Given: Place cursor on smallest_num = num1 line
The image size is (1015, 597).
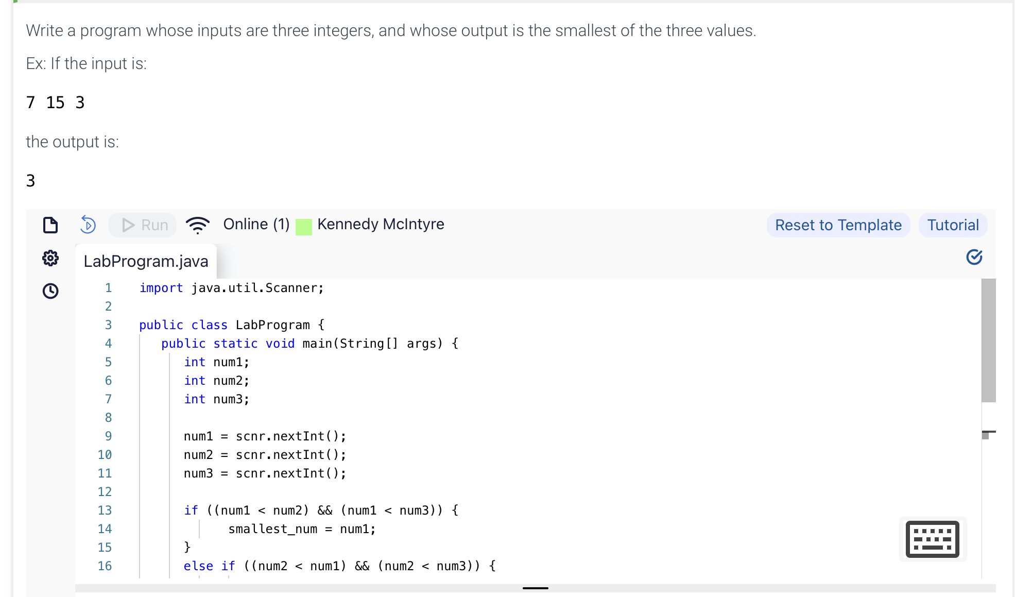Looking at the screenshot, I should point(302,529).
